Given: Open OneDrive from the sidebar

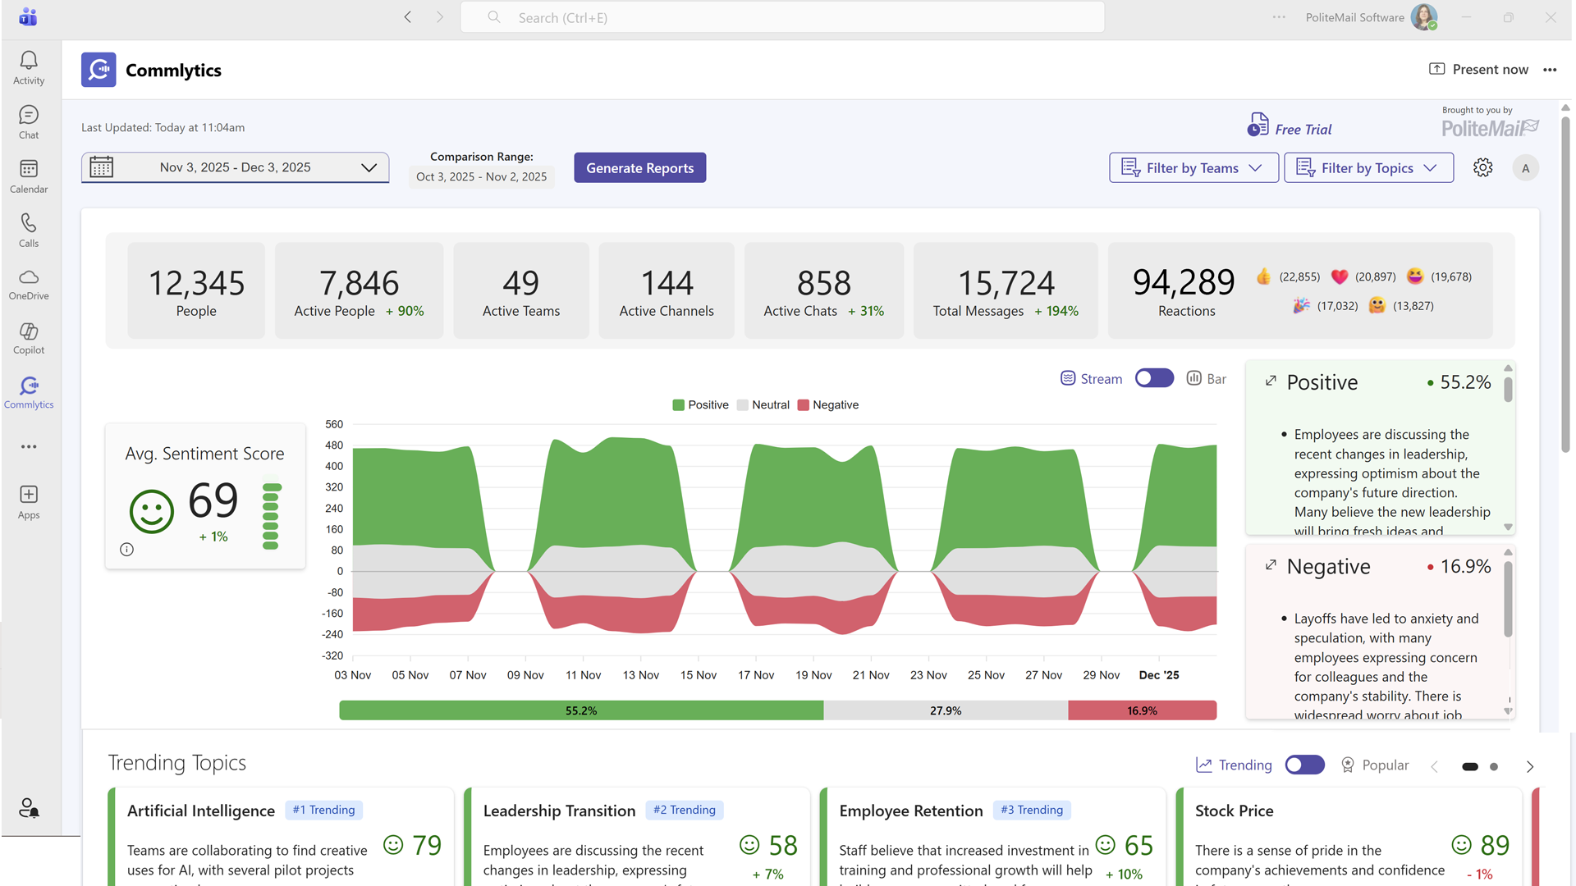Looking at the screenshot, I should tap(29, 284).
